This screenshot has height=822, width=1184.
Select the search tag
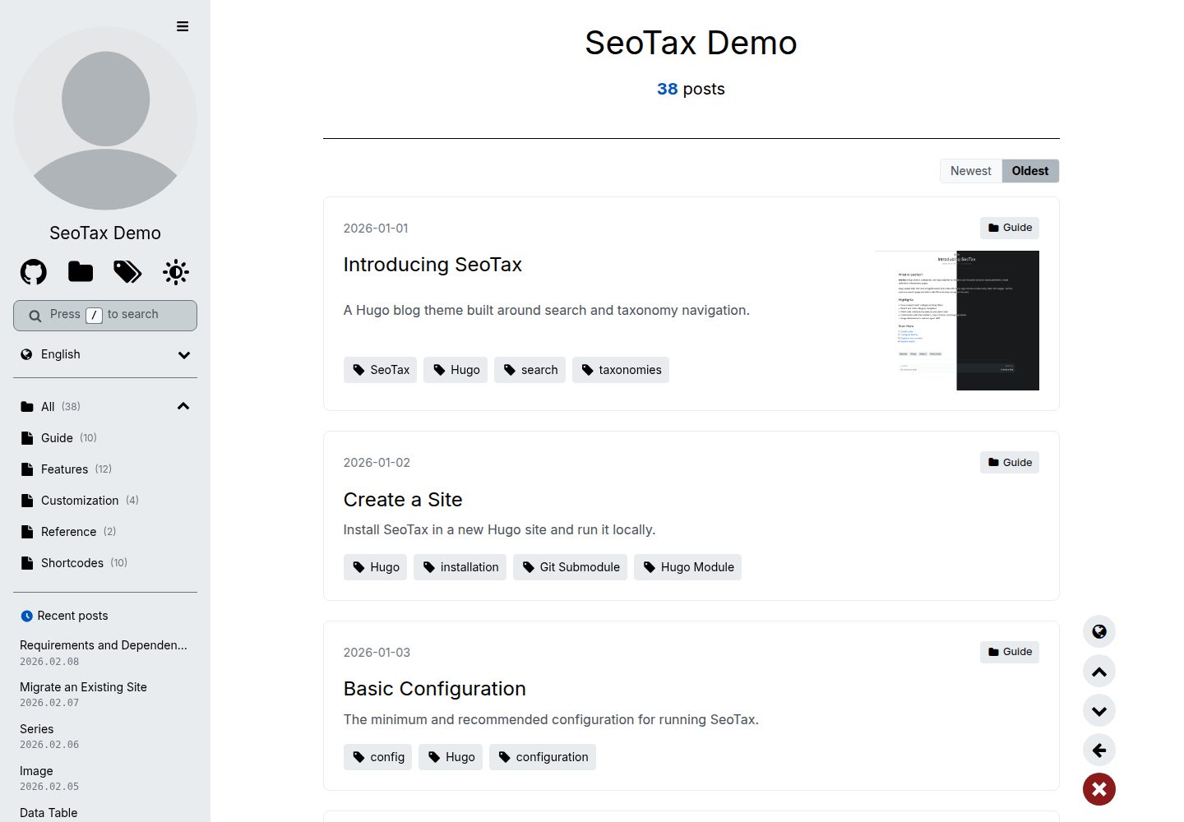pyautogui.click(x=530, y=370)
